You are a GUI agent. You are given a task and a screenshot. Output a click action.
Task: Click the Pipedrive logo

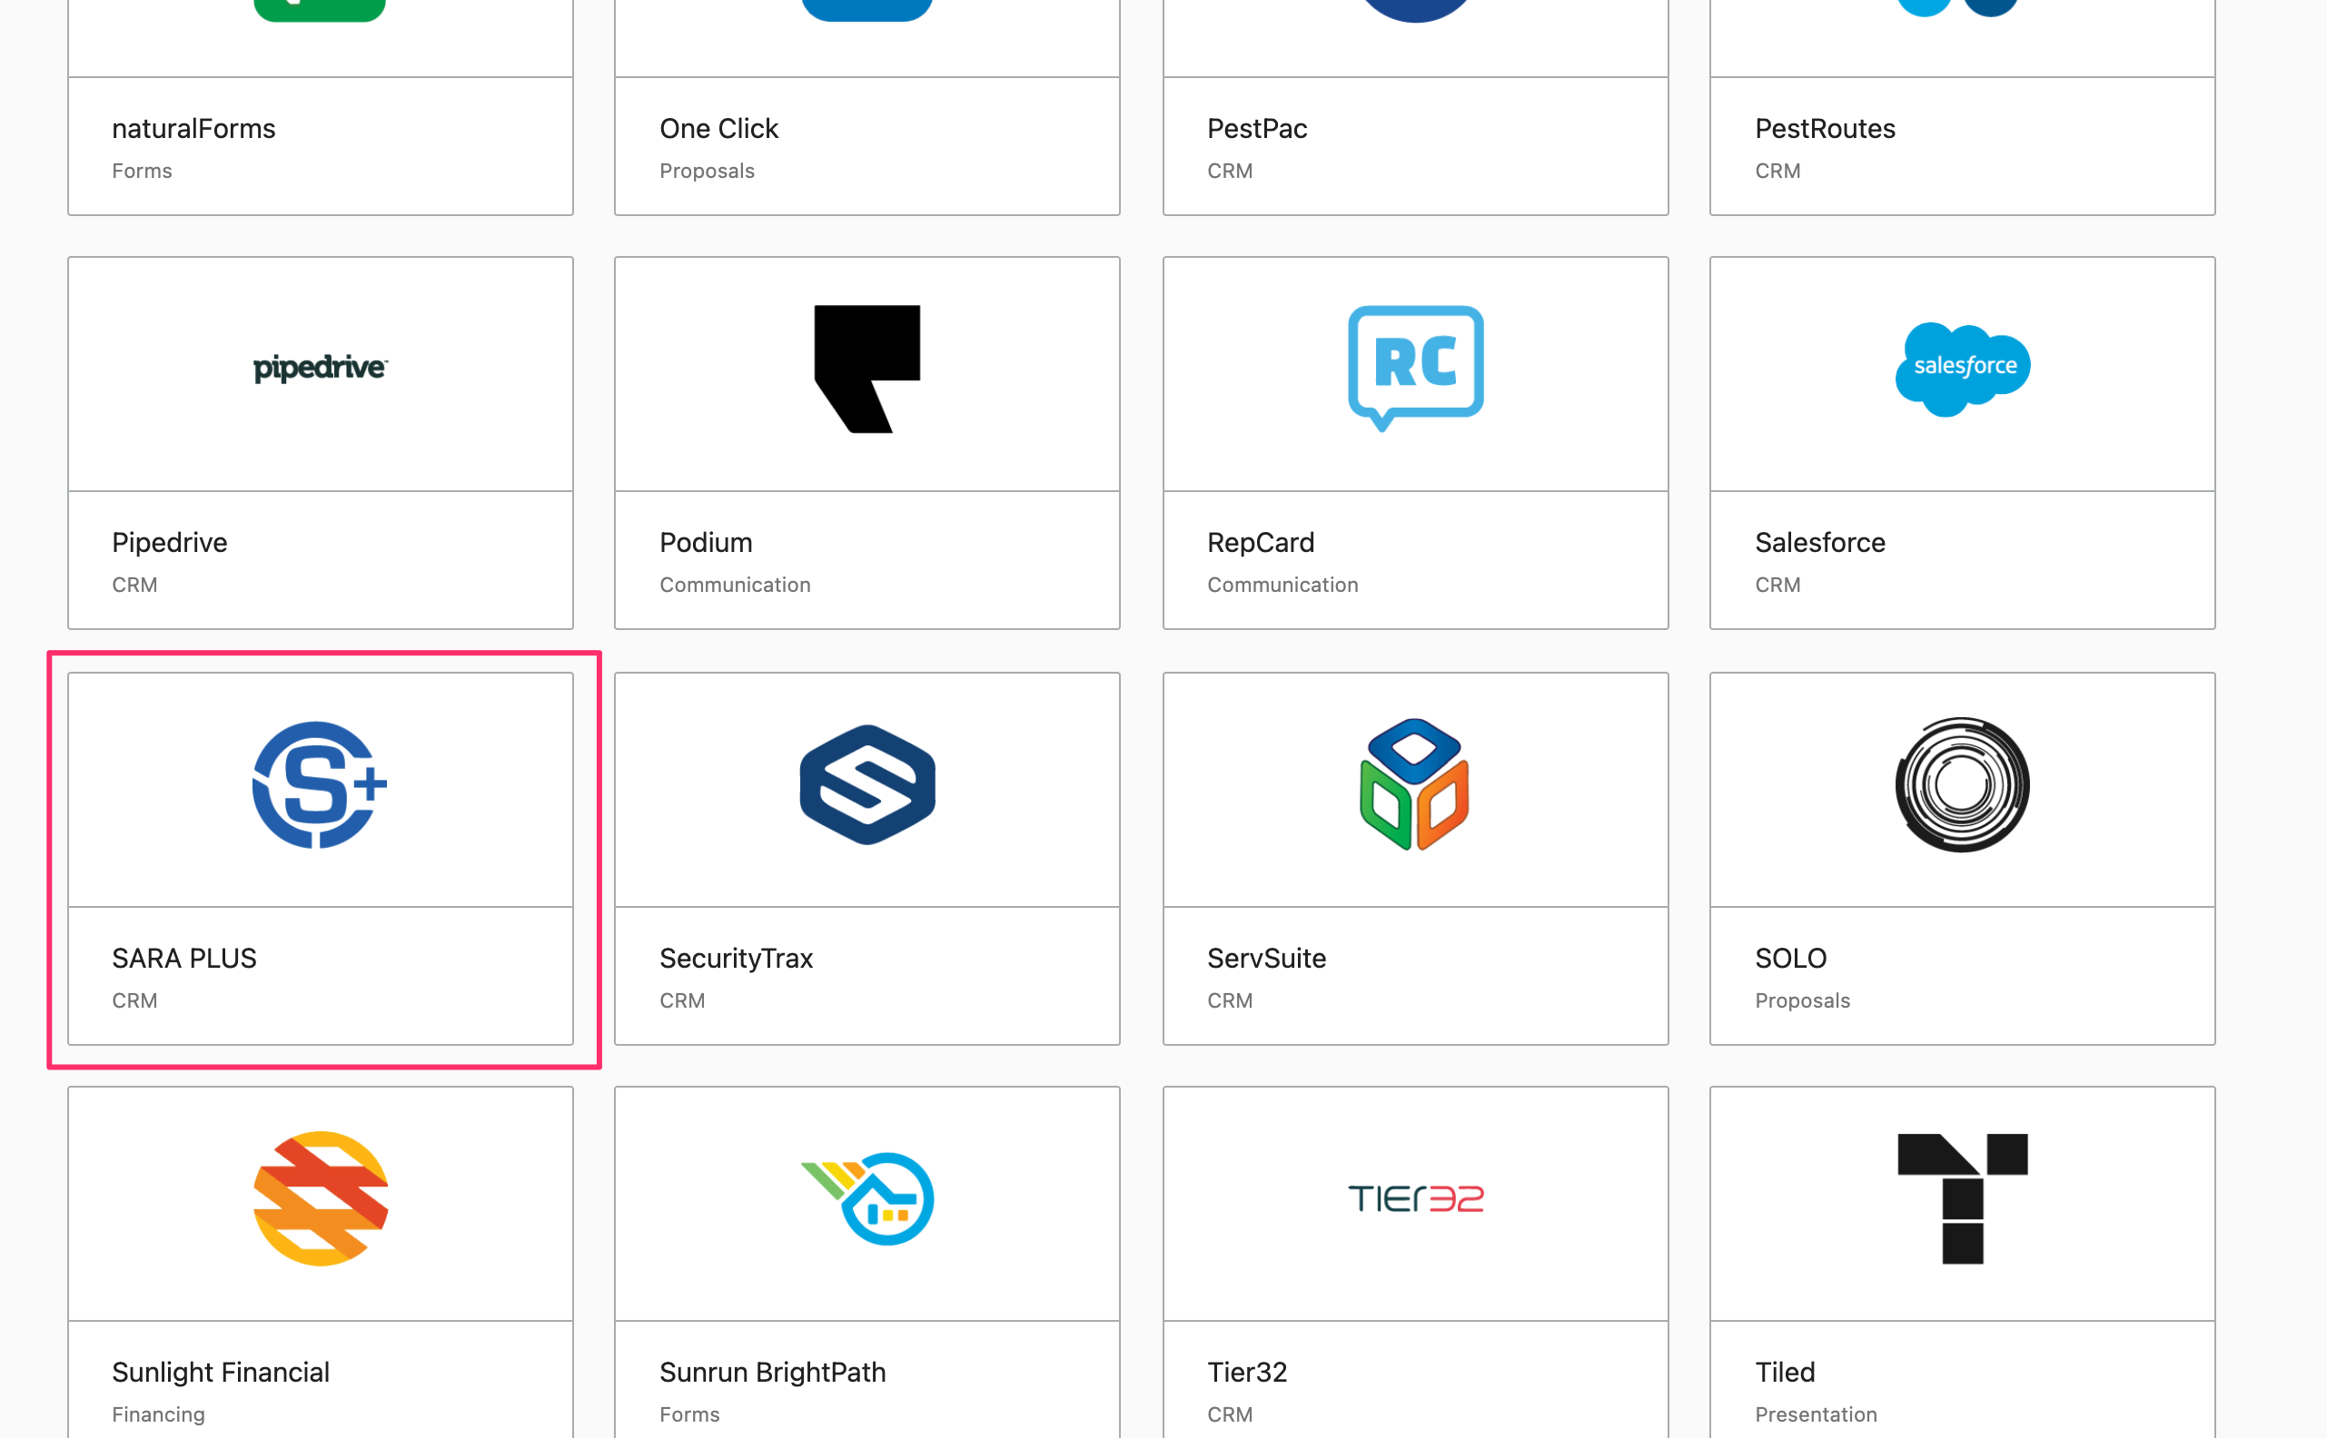click(320, 368)
